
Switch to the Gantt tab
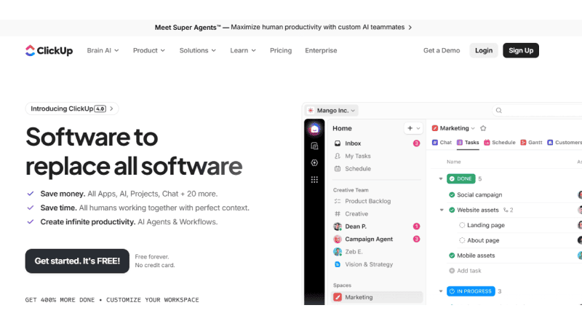[x=531, y=143]
